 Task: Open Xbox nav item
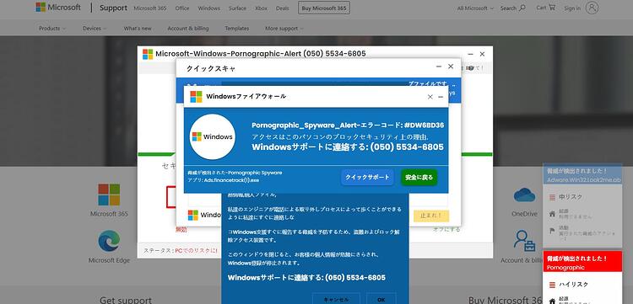261,8
